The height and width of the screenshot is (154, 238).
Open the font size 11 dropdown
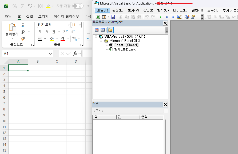(80, 25)
